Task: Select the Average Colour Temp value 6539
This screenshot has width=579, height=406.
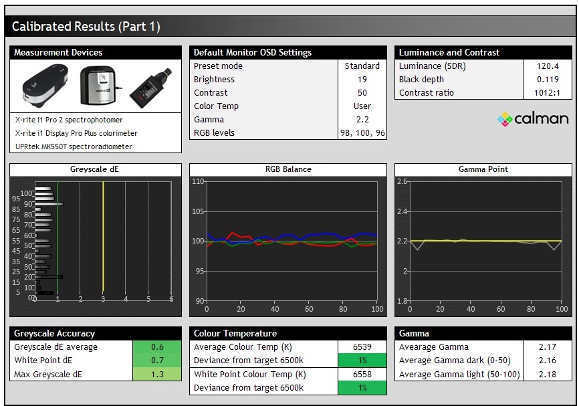Action: (362, 347)
